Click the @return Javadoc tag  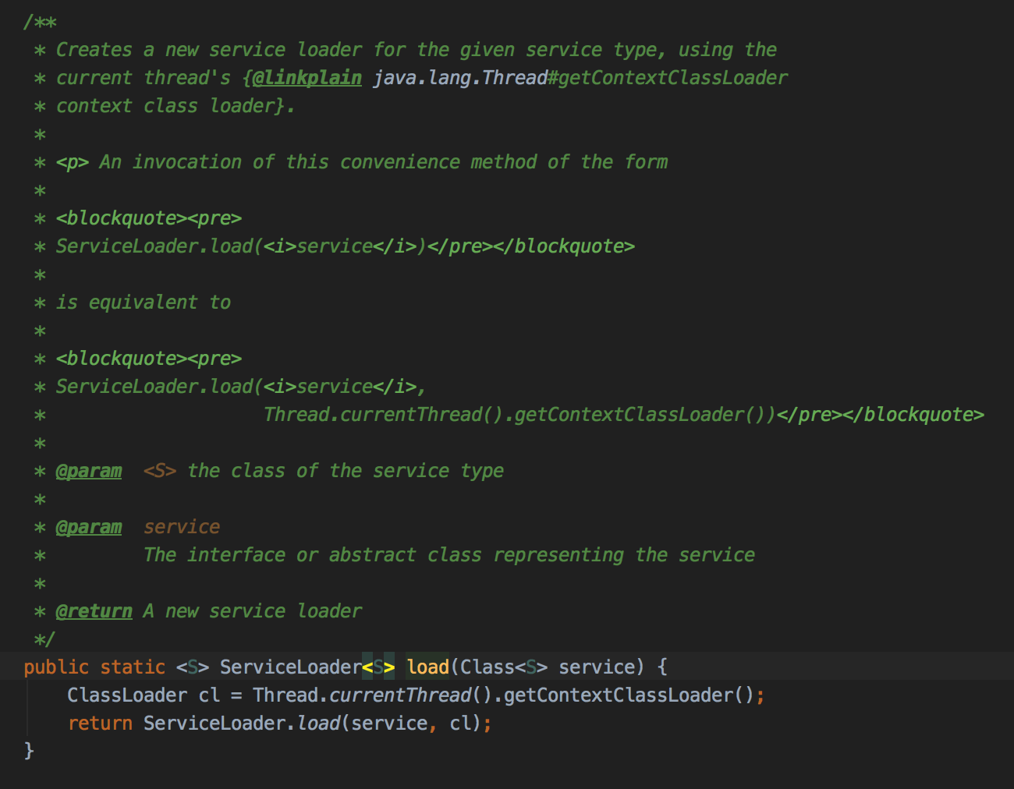(94, 611)
